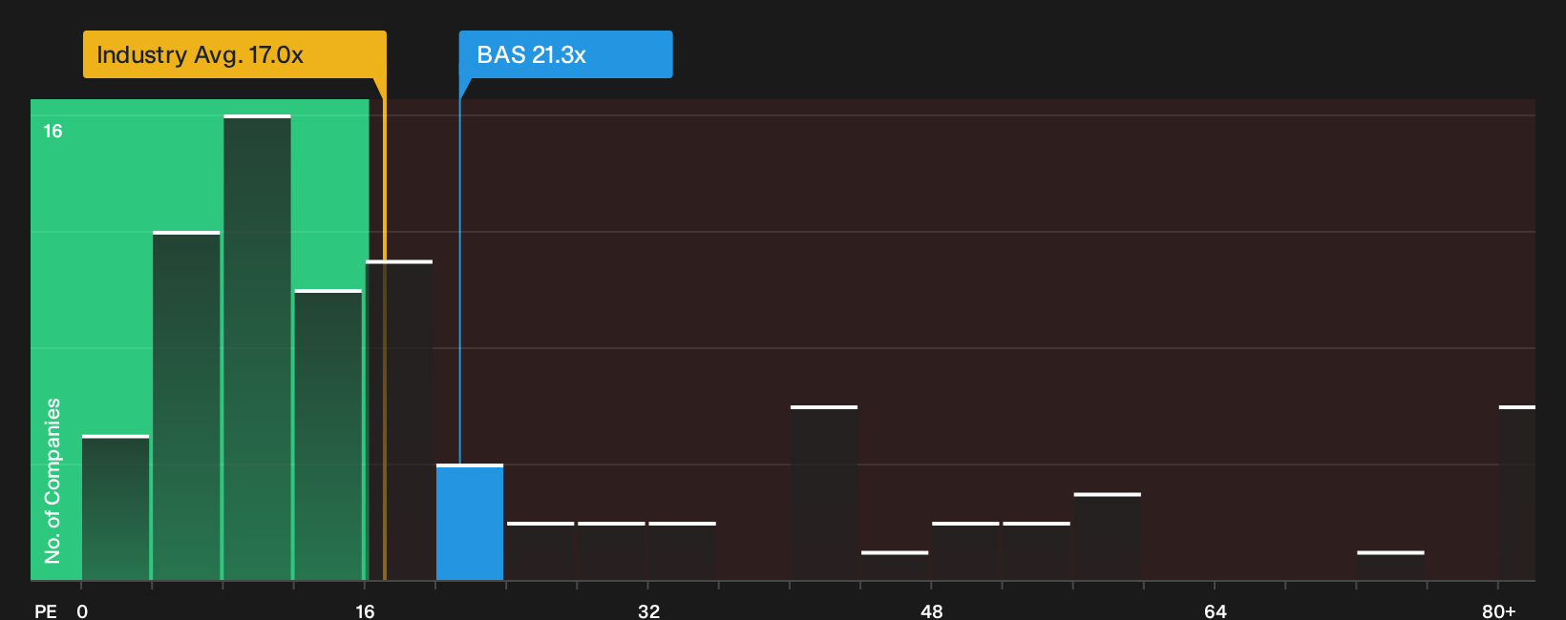The image size is (1566, 620).
Task: Click the x-axis label 32
Action: pos(648,610)
